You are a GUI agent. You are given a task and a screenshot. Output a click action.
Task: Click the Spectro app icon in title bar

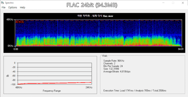2,3
